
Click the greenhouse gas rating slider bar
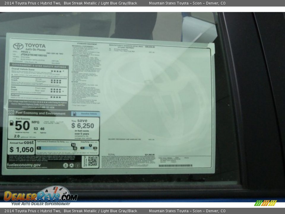pyautogui.click(x=56, y=148)
